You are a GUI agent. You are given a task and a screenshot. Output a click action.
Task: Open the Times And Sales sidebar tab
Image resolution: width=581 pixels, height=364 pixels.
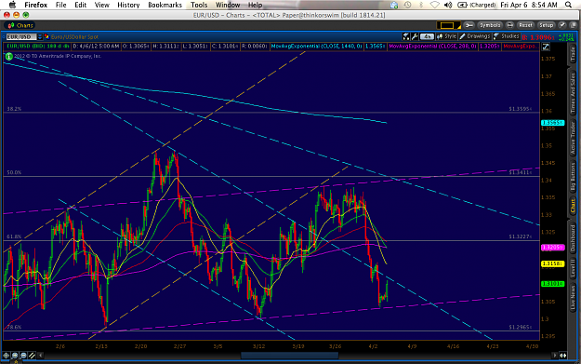[x=573, y=93]
